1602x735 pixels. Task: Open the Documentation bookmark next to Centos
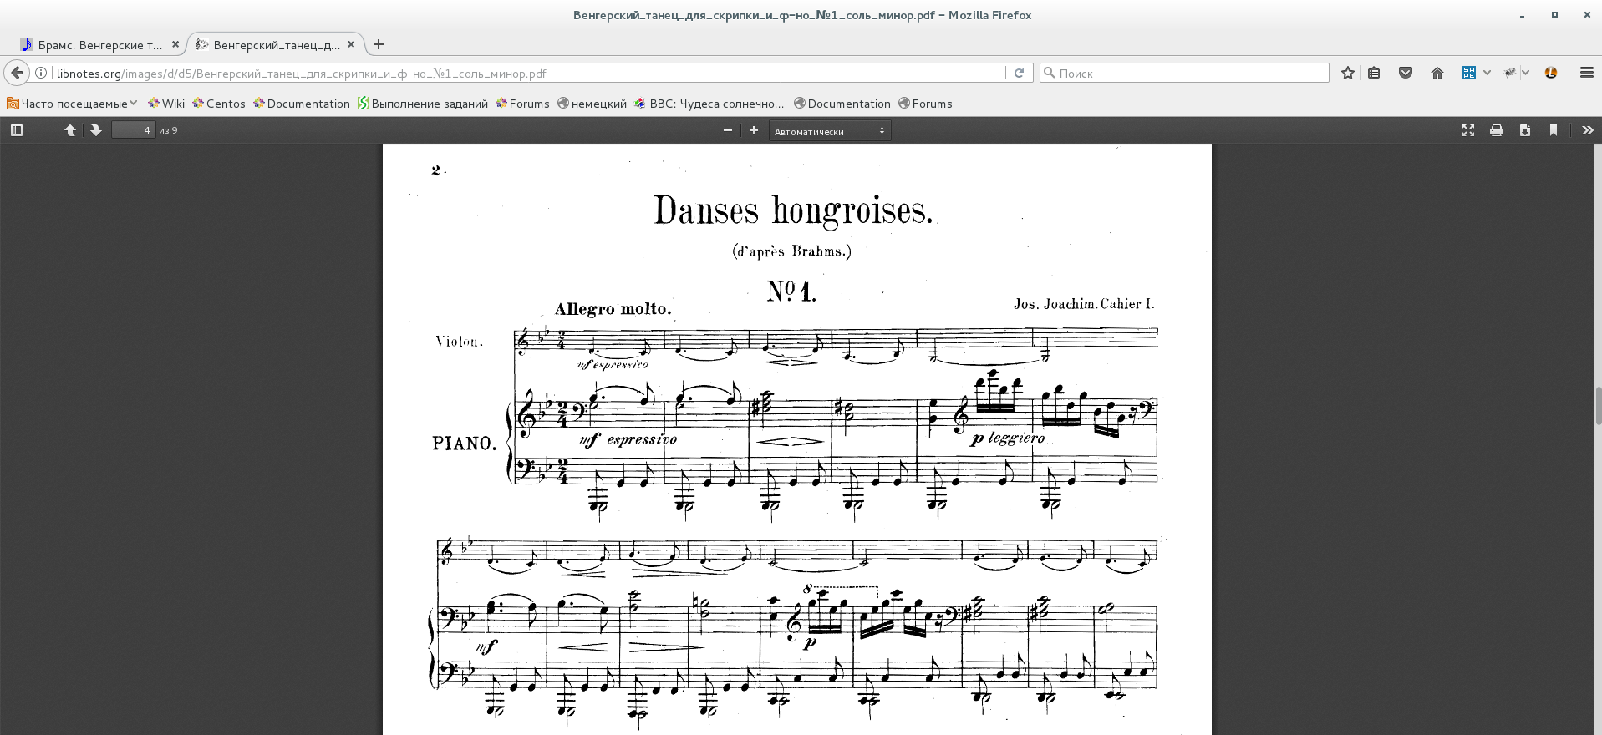pyautogui.click(x=302, y=104)
